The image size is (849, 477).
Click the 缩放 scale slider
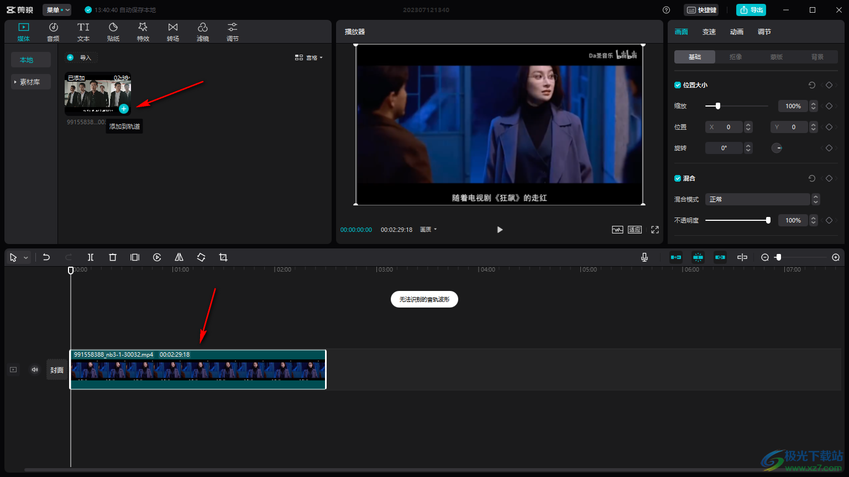click(737, 106)
